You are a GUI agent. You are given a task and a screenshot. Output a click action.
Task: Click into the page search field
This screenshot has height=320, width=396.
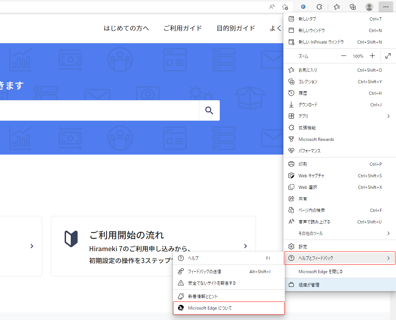click(100, 110)
